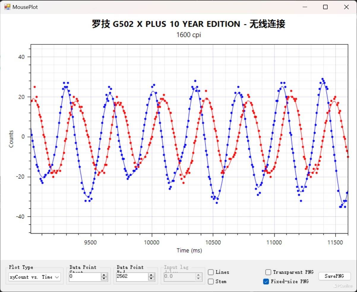The image size is (357, 292).
Task: Maximize the MousePlot window
Action: click(x=325, y=7)
